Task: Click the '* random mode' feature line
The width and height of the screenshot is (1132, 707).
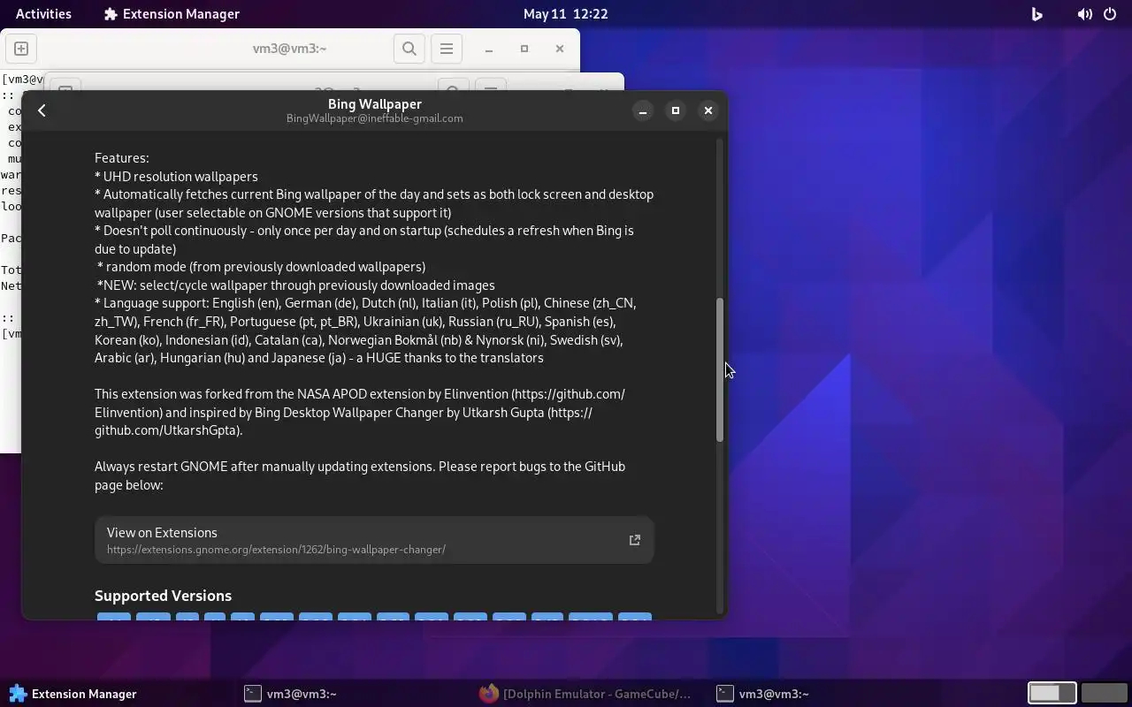Action: coord(261,266)
